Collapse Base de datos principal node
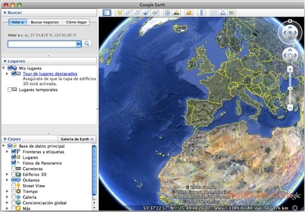The height and width of the screenshot is (212, 305). point(3,146)
